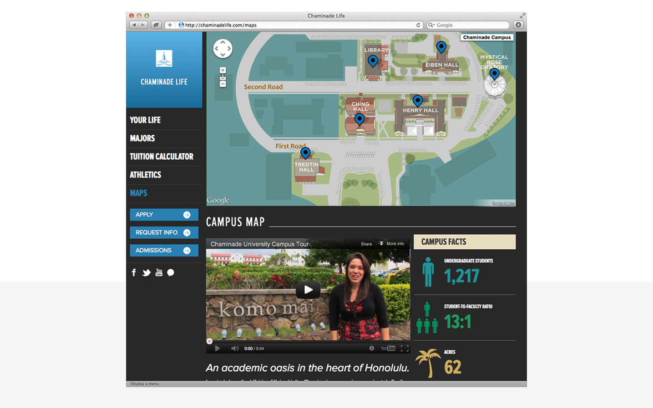Select the Library map pin
This screenshot has width=653, height=408.
click(x=373, y=61)
